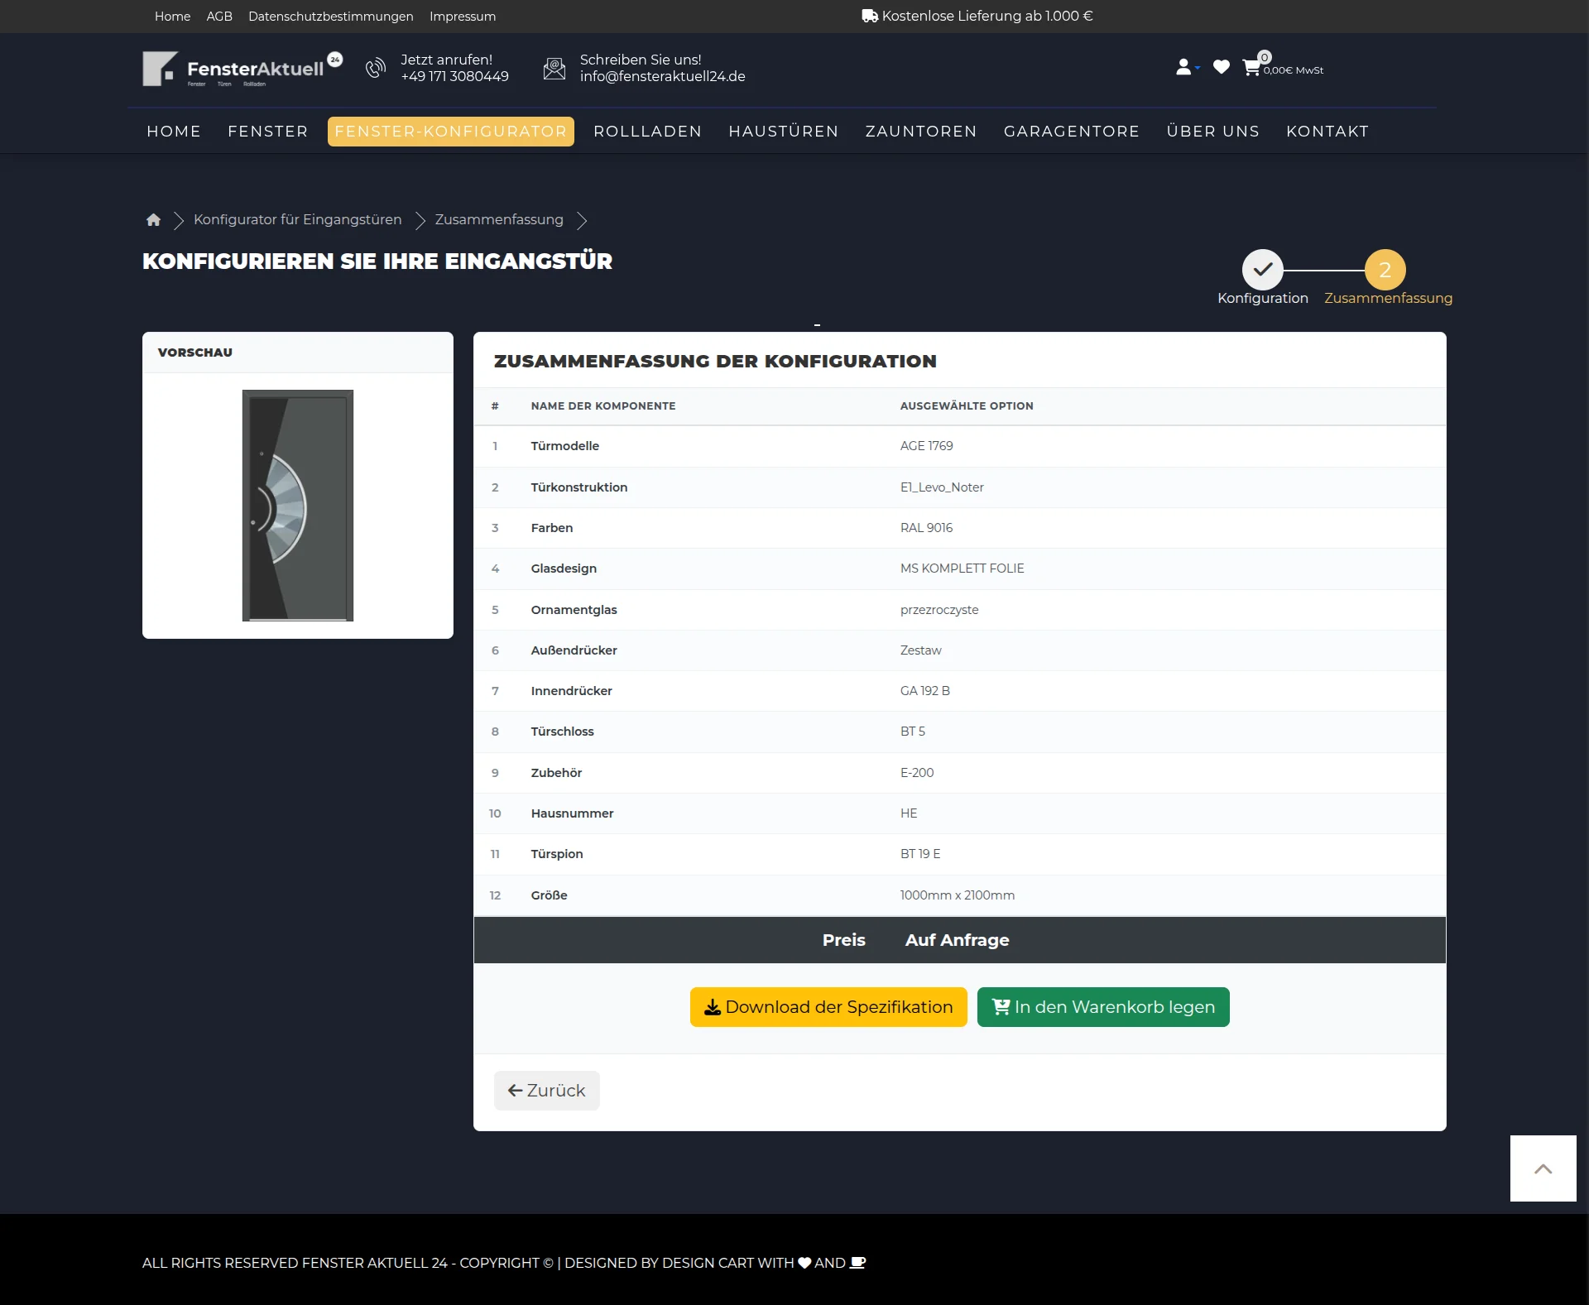Image resolution: width=1589 pixels, height=1305 pixels.
Task: Select HOME in main navigation
Action: [174, 131]
